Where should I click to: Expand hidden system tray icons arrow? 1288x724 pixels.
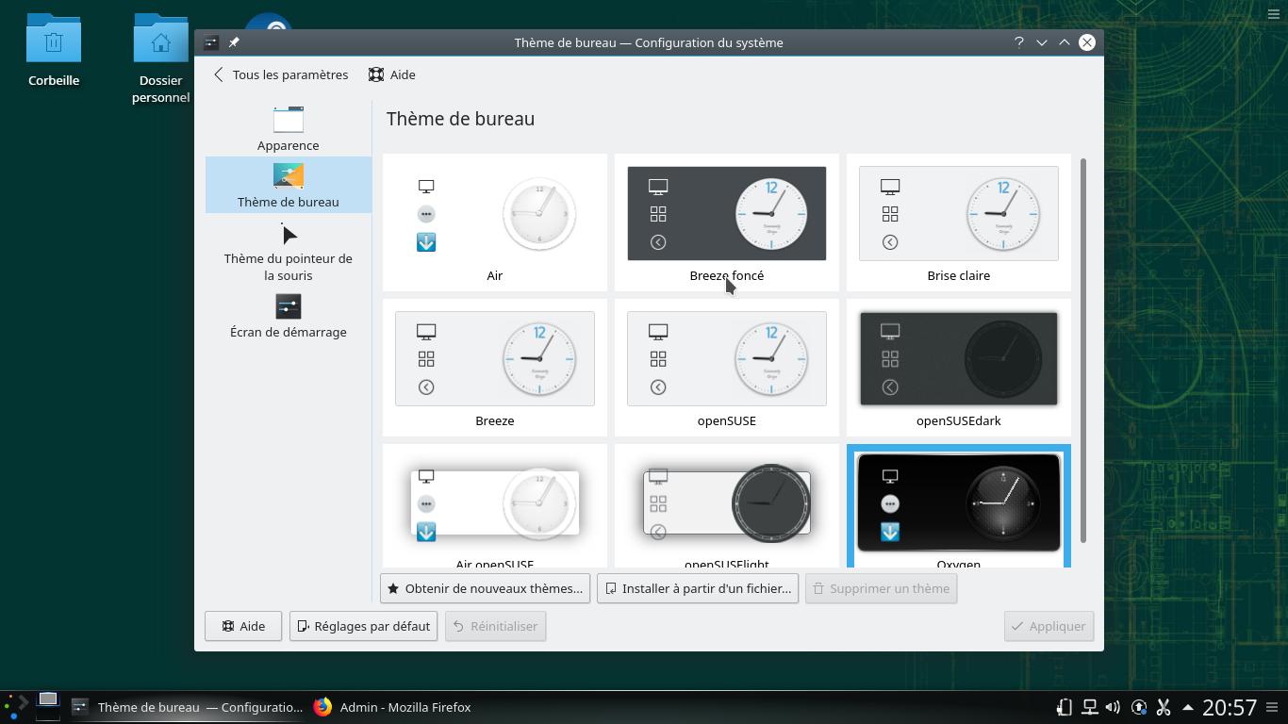point(1187,707)
